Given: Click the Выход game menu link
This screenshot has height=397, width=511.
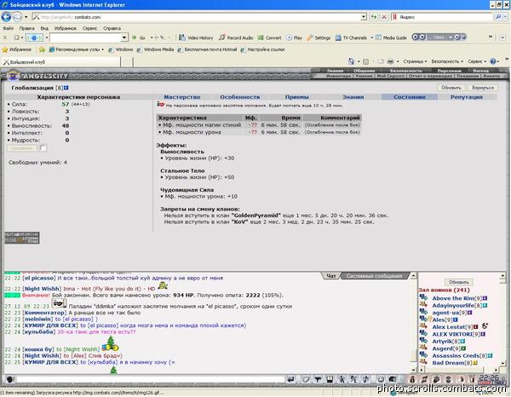Looking at the screenshot, I should coord(480,71).
